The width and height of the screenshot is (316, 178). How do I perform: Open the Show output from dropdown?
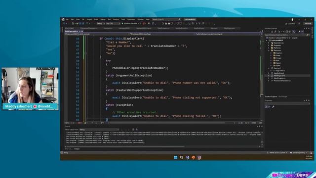pyautogui.click(x=99, y=130)
